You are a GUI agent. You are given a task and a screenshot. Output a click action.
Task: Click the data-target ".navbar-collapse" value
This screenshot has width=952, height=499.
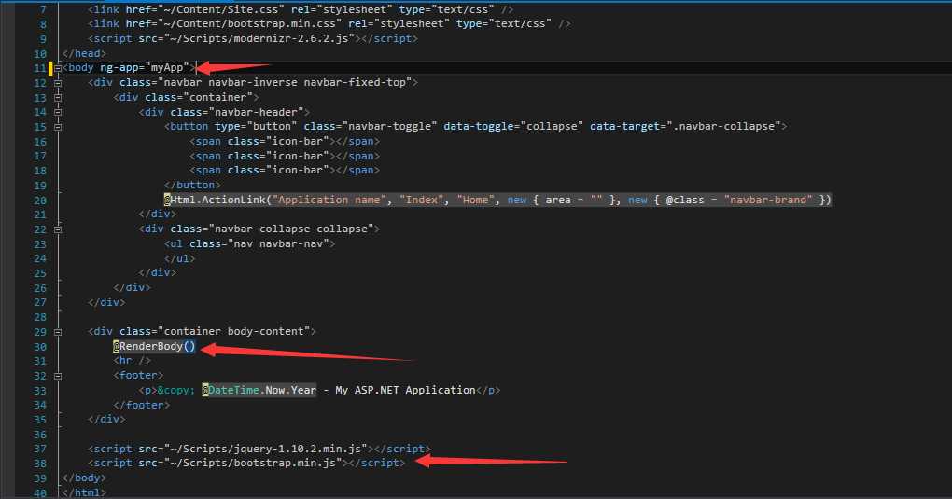(723, 126)
